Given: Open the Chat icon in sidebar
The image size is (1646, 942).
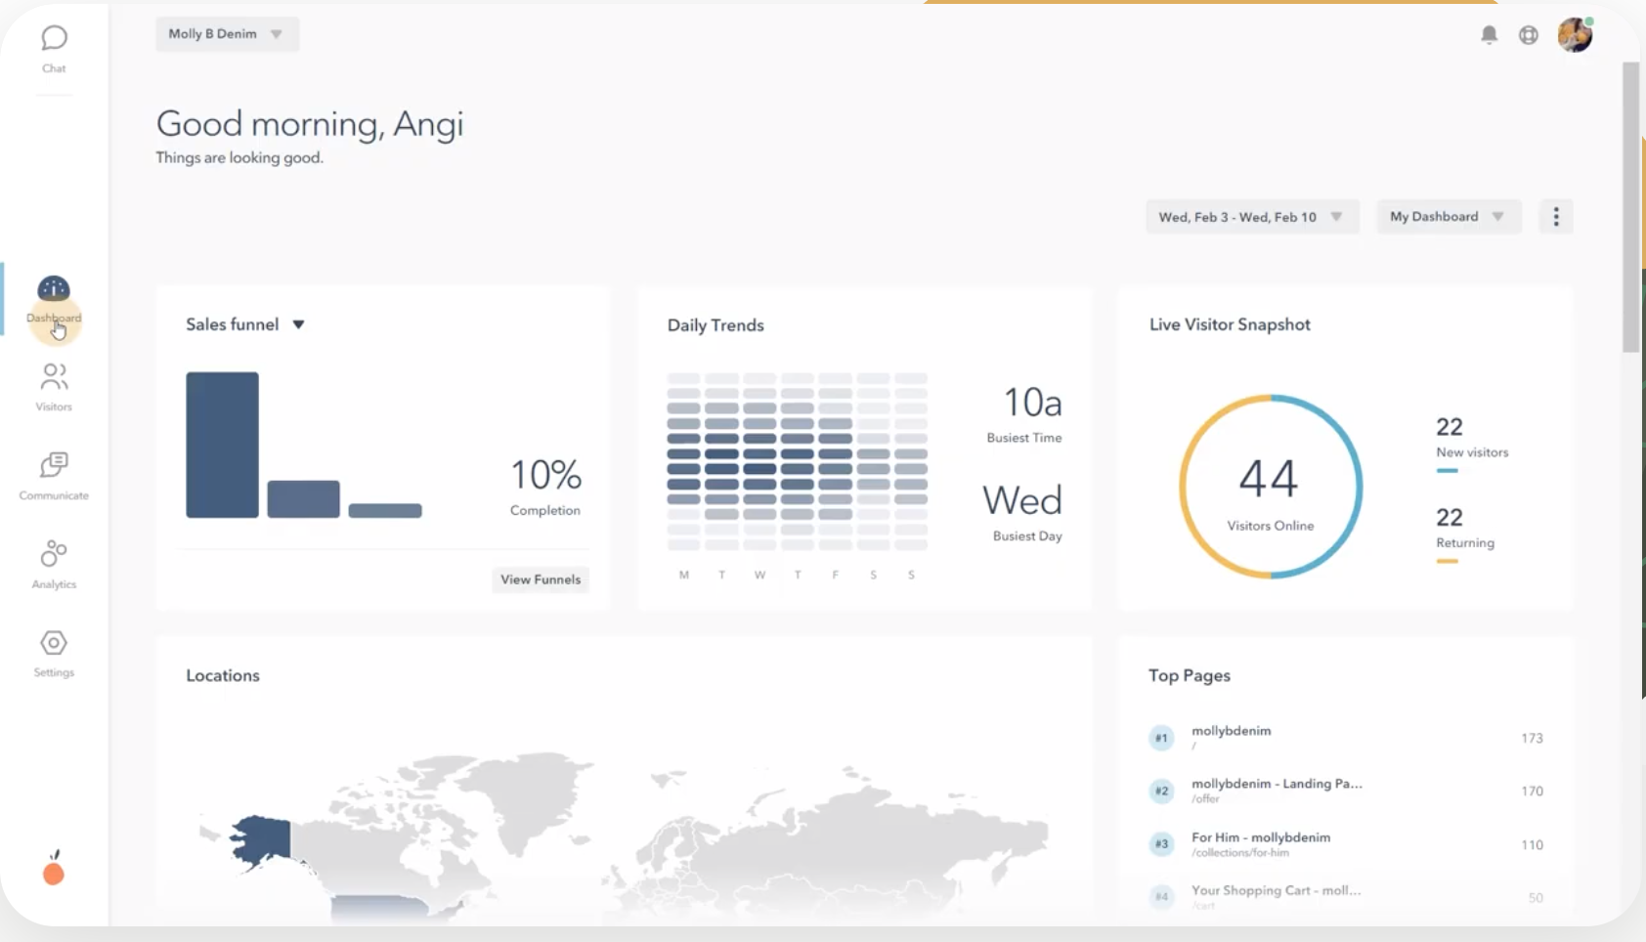Looking at the screenshot, I should click(54, 39).
